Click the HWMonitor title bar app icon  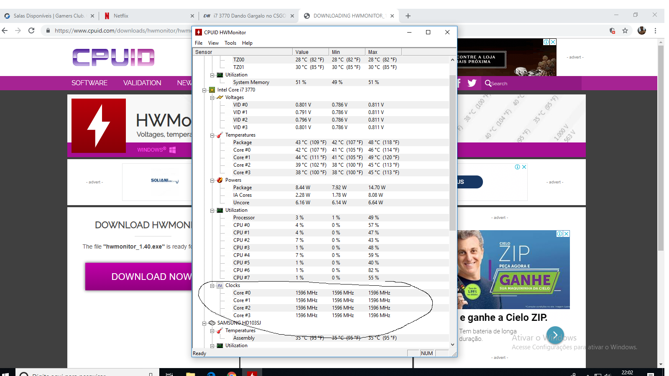click(x=199, y=32)
